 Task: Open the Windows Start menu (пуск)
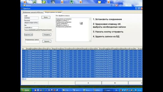(x=26, y=90)
